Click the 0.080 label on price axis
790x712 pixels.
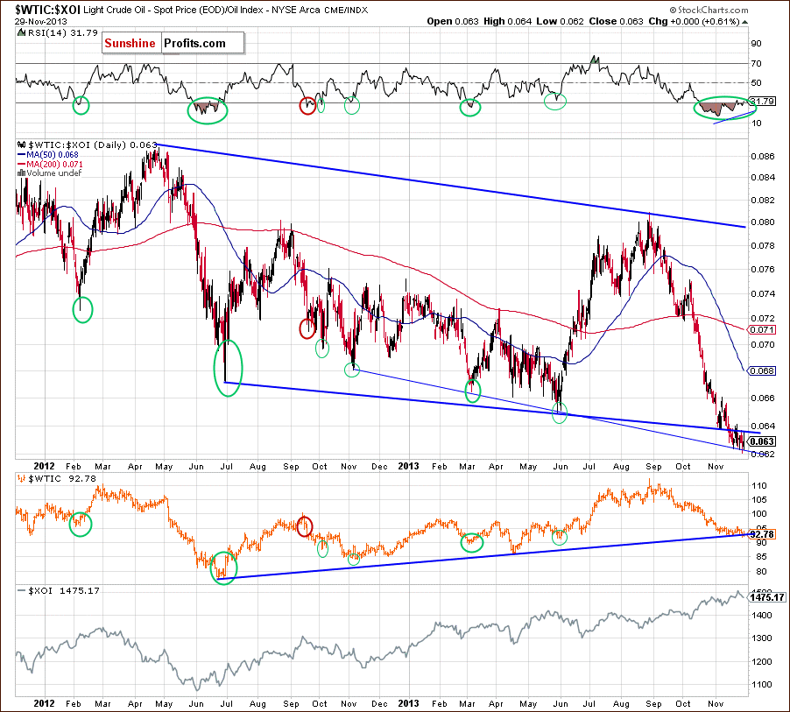tap(763, 222)
